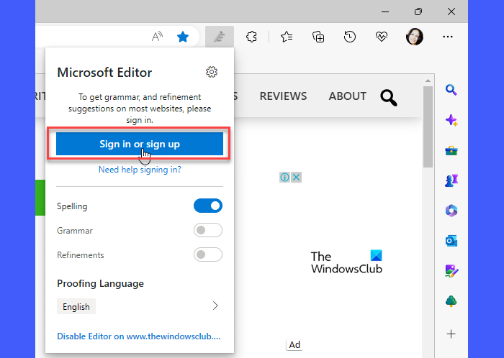This screenshot has height=358, width=504.
Task: Minimize the browser window
Action: pyautogui.click(x=385, y=12)
